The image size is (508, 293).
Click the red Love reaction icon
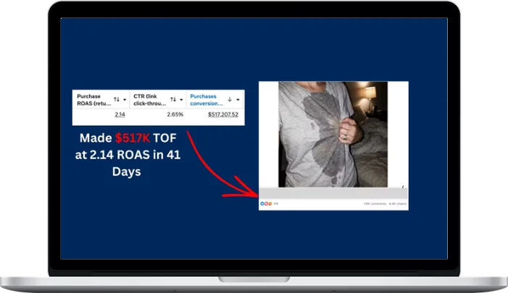265,204
